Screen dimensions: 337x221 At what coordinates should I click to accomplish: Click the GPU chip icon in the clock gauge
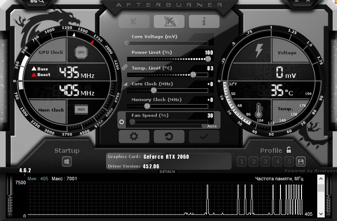(x=81, y=52)
